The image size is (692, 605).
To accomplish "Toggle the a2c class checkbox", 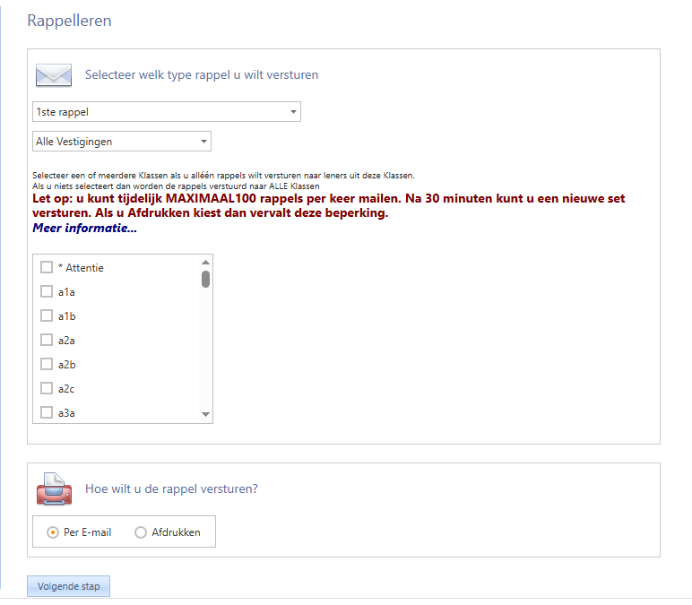I will (47, 388).
